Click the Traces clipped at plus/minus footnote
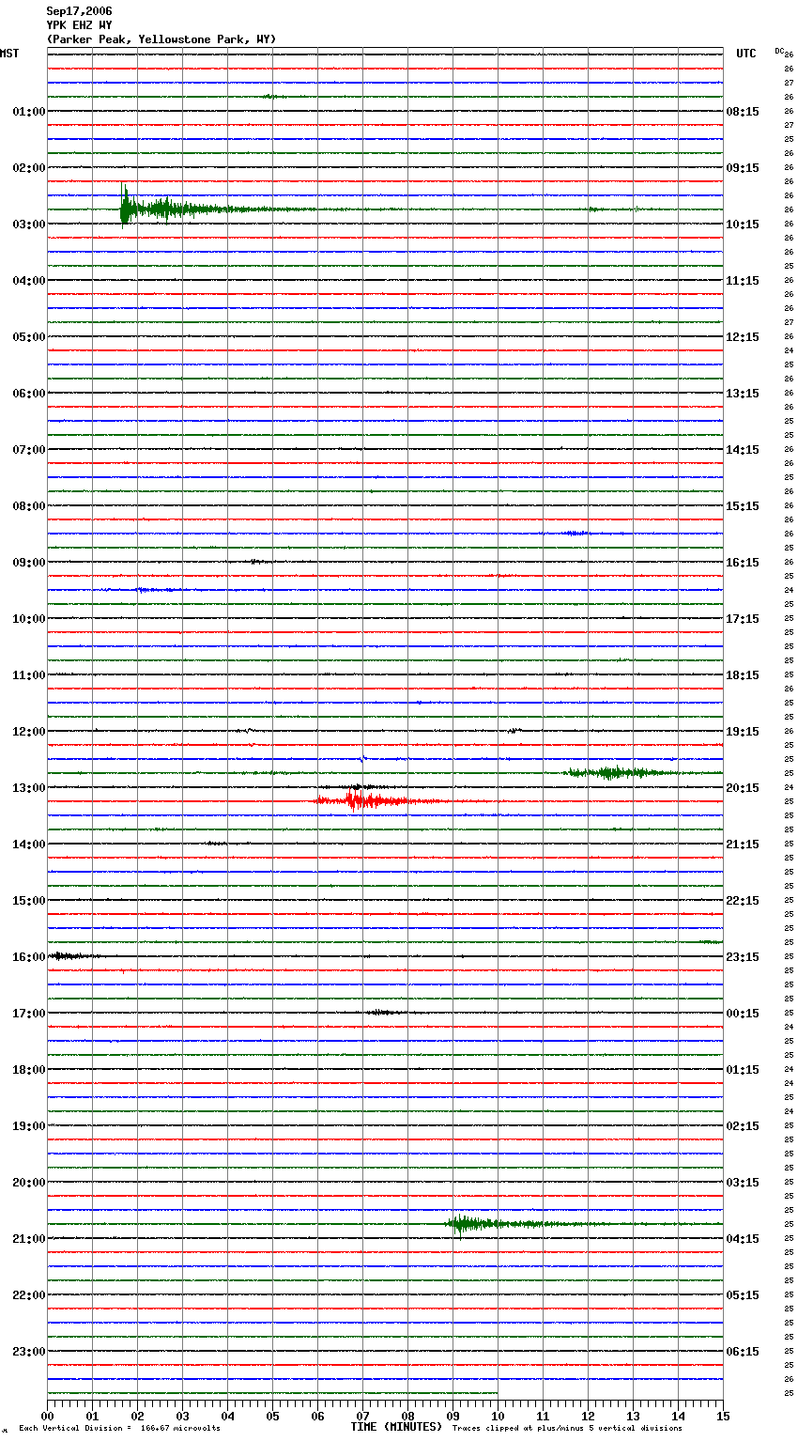This screenshot has height=1441, width=798. [567, 1429]
